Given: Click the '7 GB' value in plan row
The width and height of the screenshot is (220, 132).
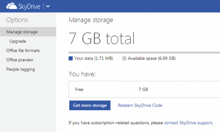Looking at the screenshot, I should coord(143,89).
